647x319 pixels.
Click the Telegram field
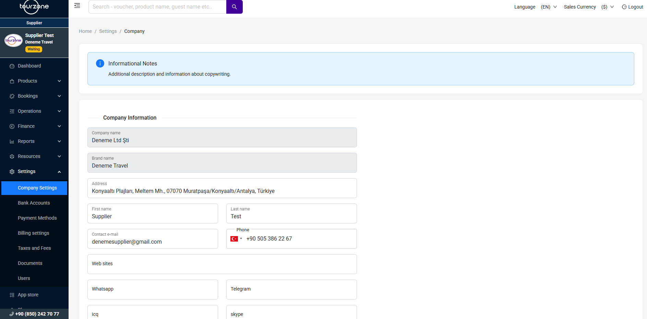291,290
